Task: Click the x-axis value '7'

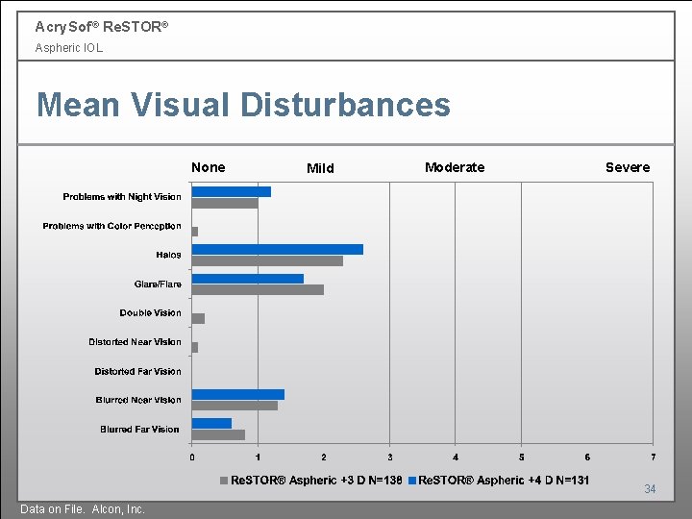Action: point(654,457)
